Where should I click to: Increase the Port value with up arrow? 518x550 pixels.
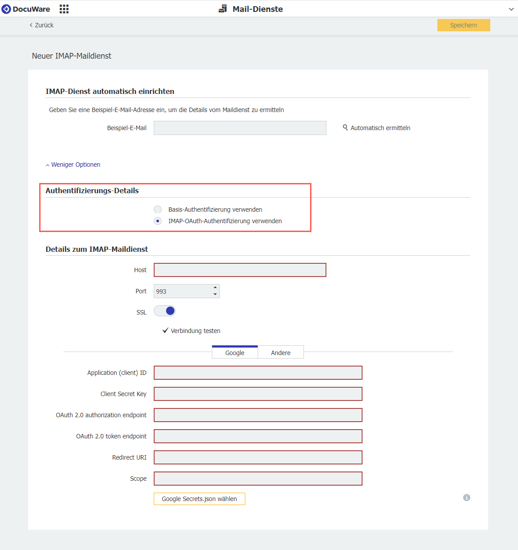point(215,288)
